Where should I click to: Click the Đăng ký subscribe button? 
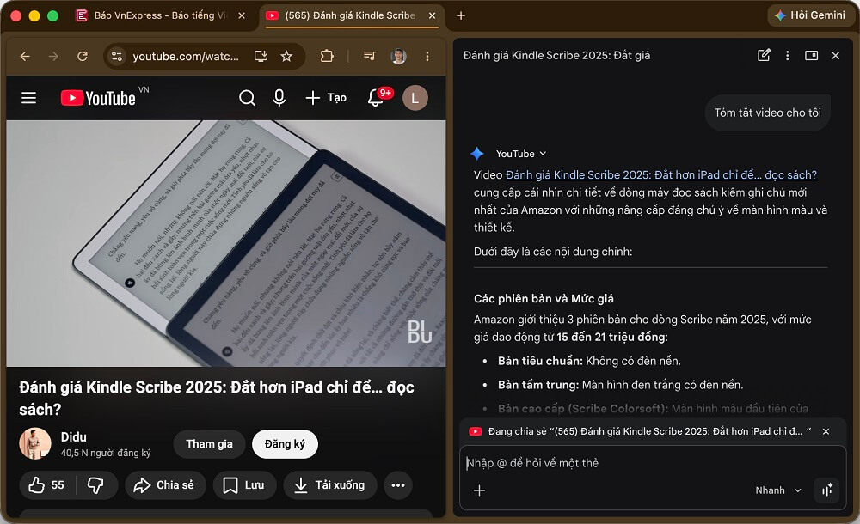point(285,444)
